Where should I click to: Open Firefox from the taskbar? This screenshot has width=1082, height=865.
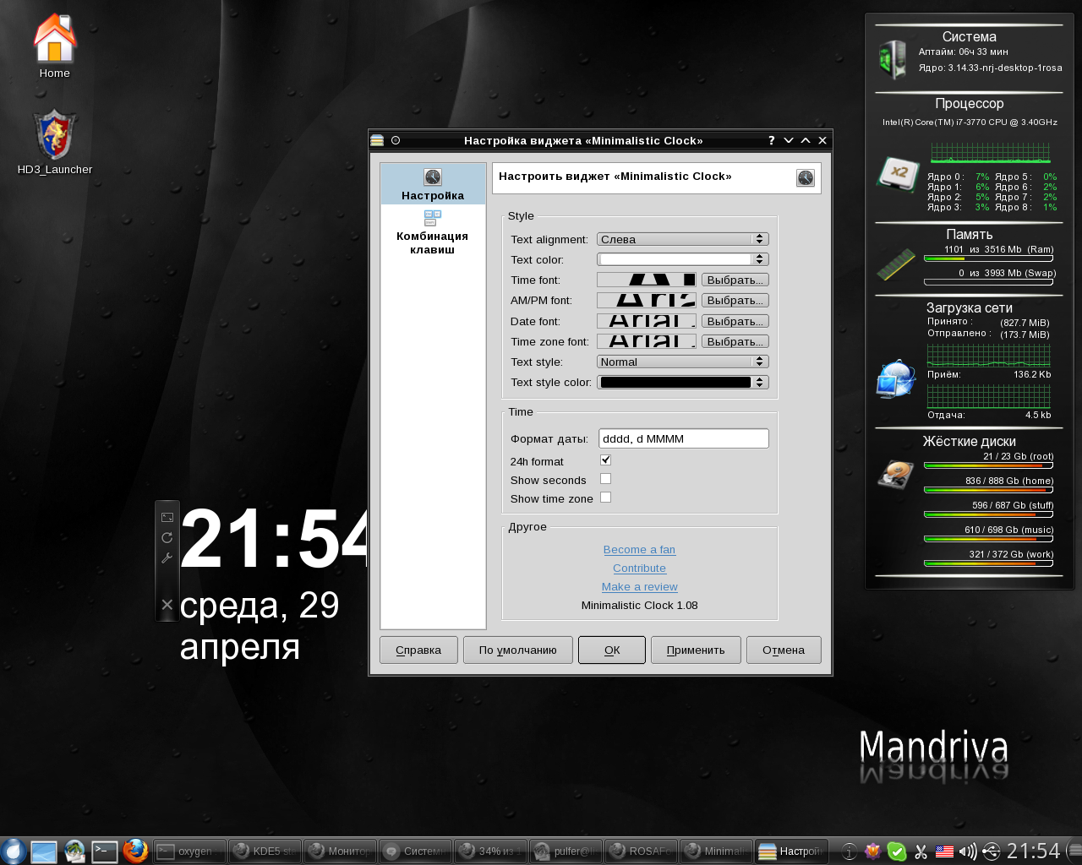(135, 851)
